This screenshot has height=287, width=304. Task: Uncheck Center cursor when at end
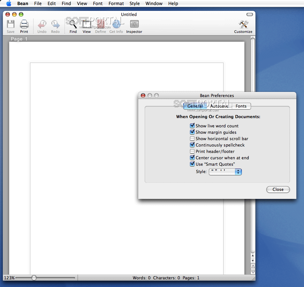pos(192,158)
